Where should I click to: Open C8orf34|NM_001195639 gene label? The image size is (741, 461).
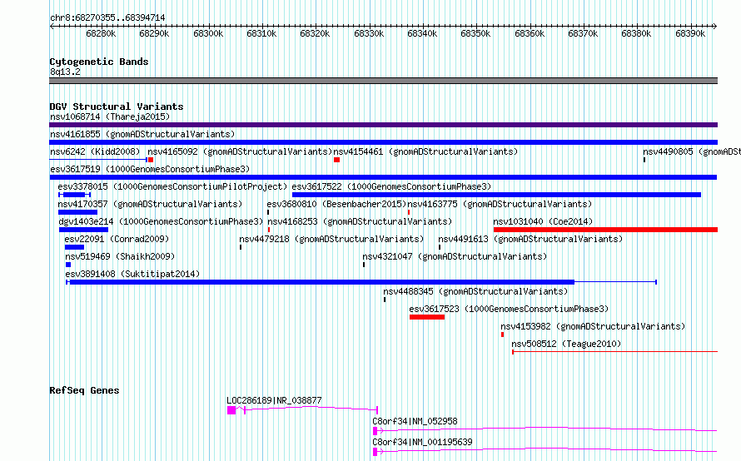point(422,442)
